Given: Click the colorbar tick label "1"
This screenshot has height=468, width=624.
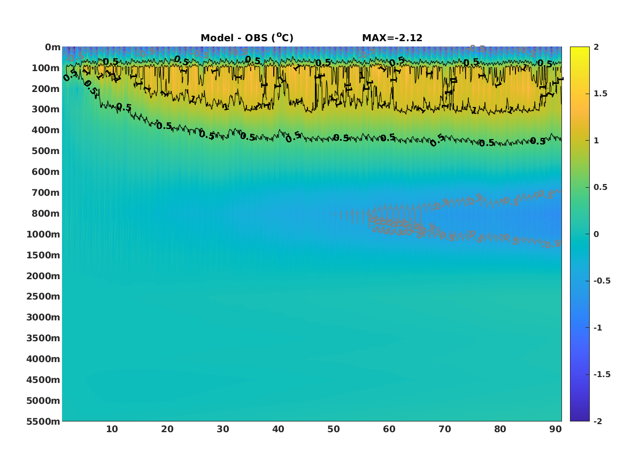Looking at the screenshot, I should tap(596, 141).
